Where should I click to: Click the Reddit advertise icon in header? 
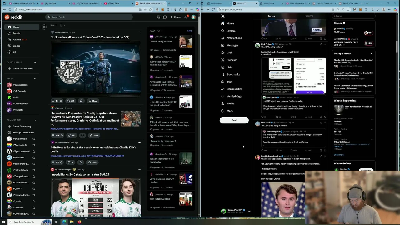[159, 17]
